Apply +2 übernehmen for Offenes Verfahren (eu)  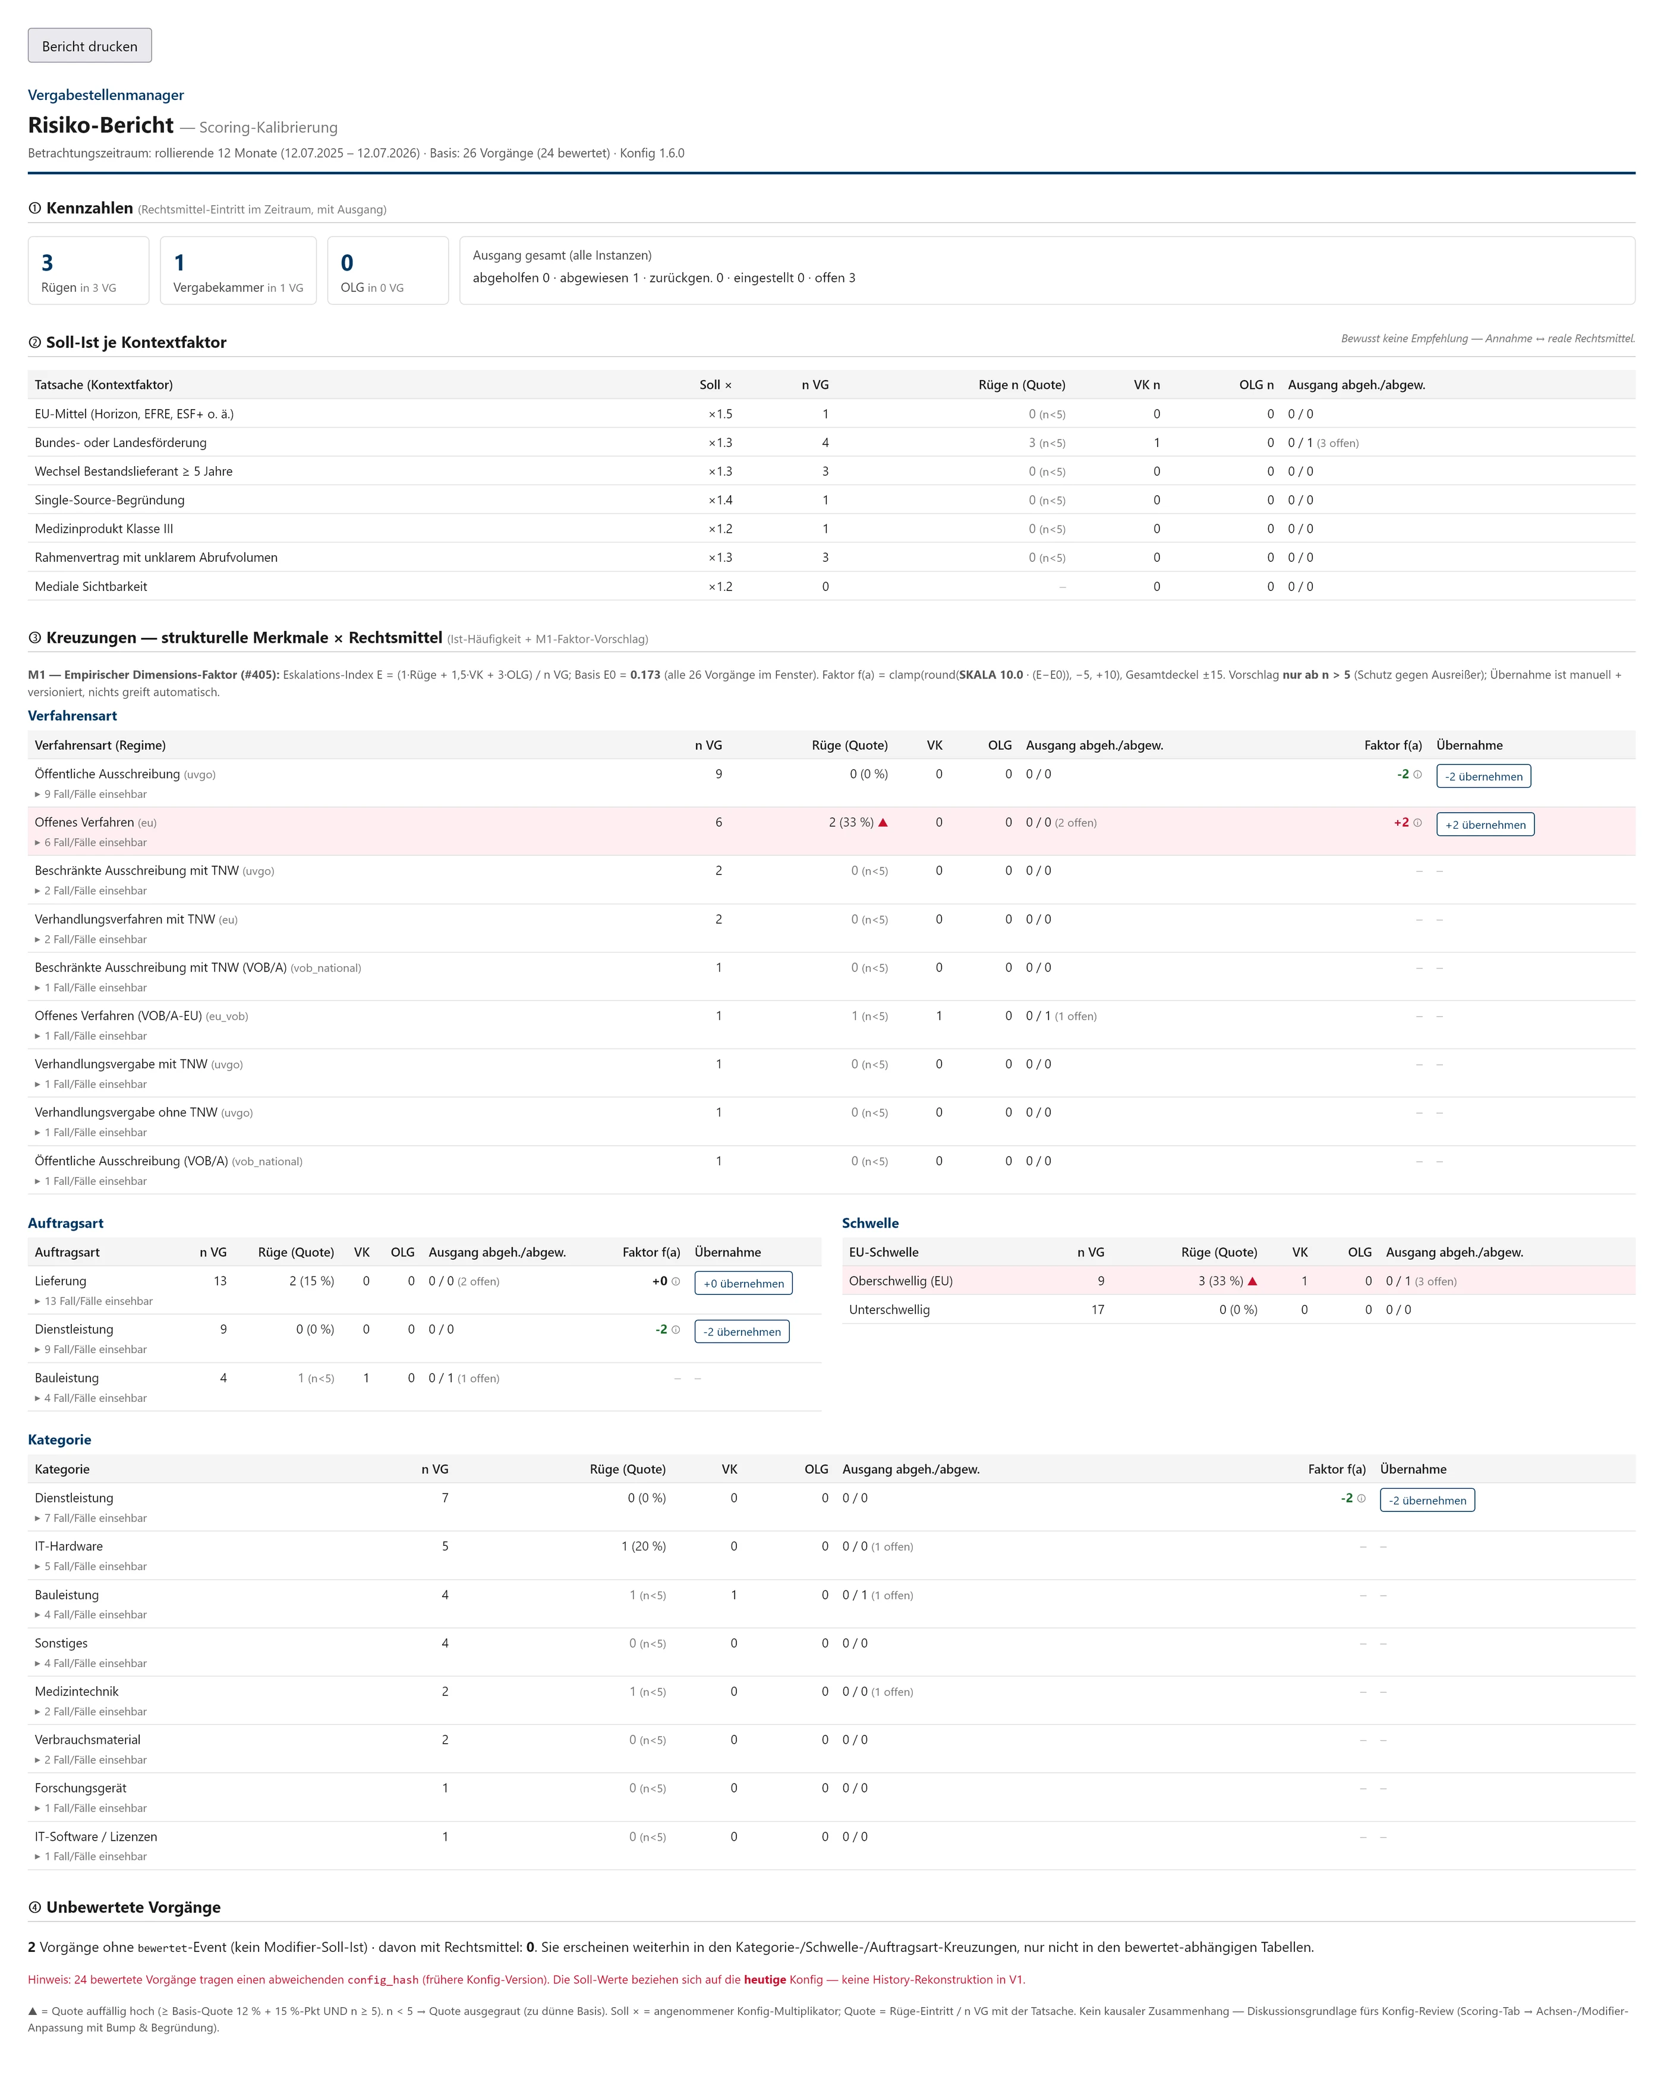(1485, 825)
